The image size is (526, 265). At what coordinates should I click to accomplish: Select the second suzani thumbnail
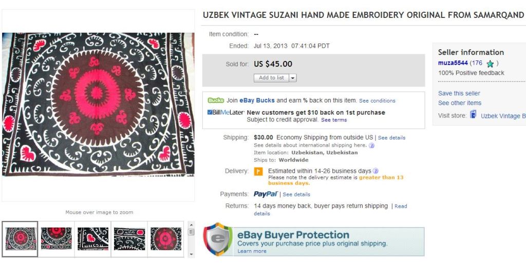(x=57, y=238)
